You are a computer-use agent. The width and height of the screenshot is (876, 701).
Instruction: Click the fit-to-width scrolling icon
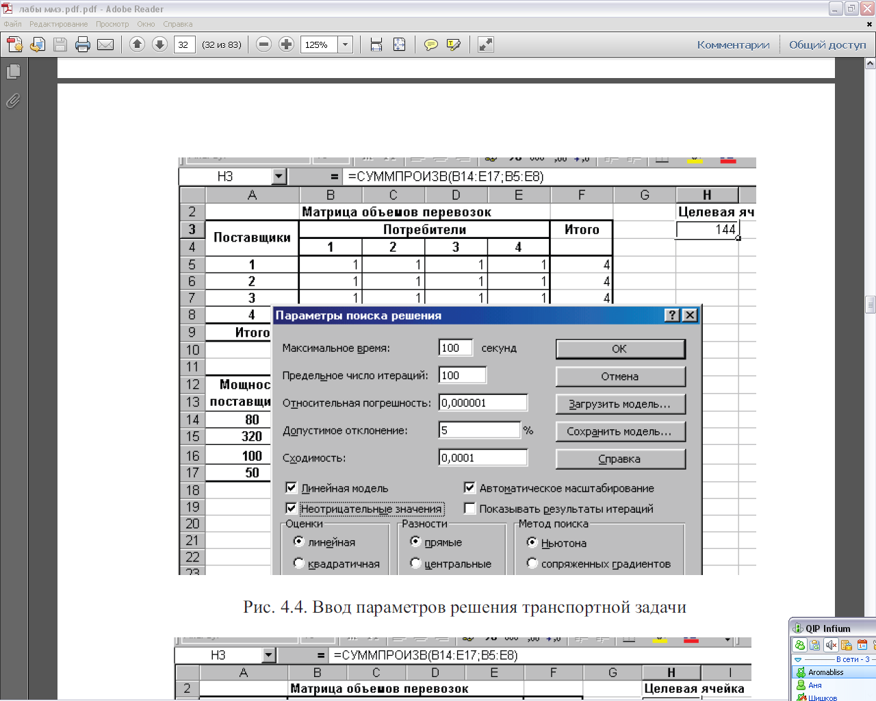click(376, 44)
